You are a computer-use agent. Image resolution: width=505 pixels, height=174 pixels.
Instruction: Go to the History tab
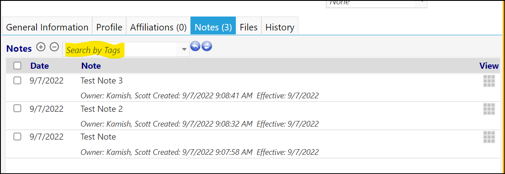[x=280, y=27]
